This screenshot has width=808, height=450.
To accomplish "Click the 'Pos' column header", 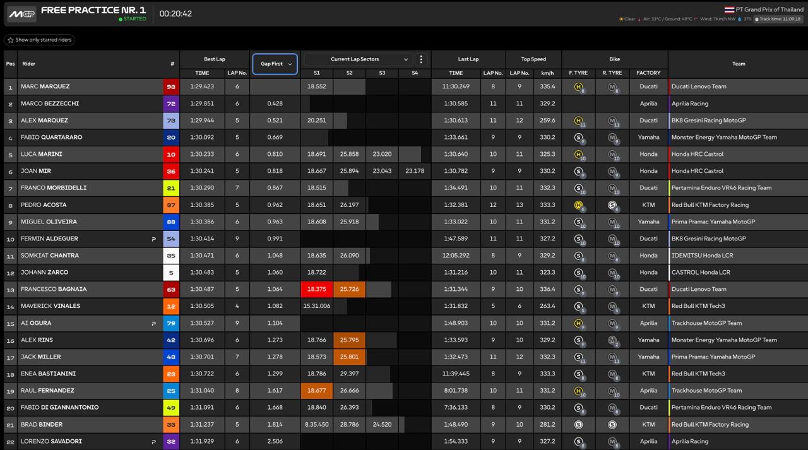I will click(10, 64).
